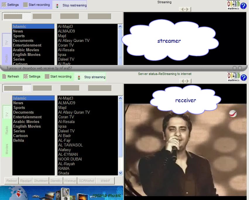Select English Movies category in receiver list
249x200 pixels.
(34, 127)
